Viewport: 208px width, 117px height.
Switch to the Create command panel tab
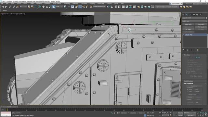pos(183,15)
